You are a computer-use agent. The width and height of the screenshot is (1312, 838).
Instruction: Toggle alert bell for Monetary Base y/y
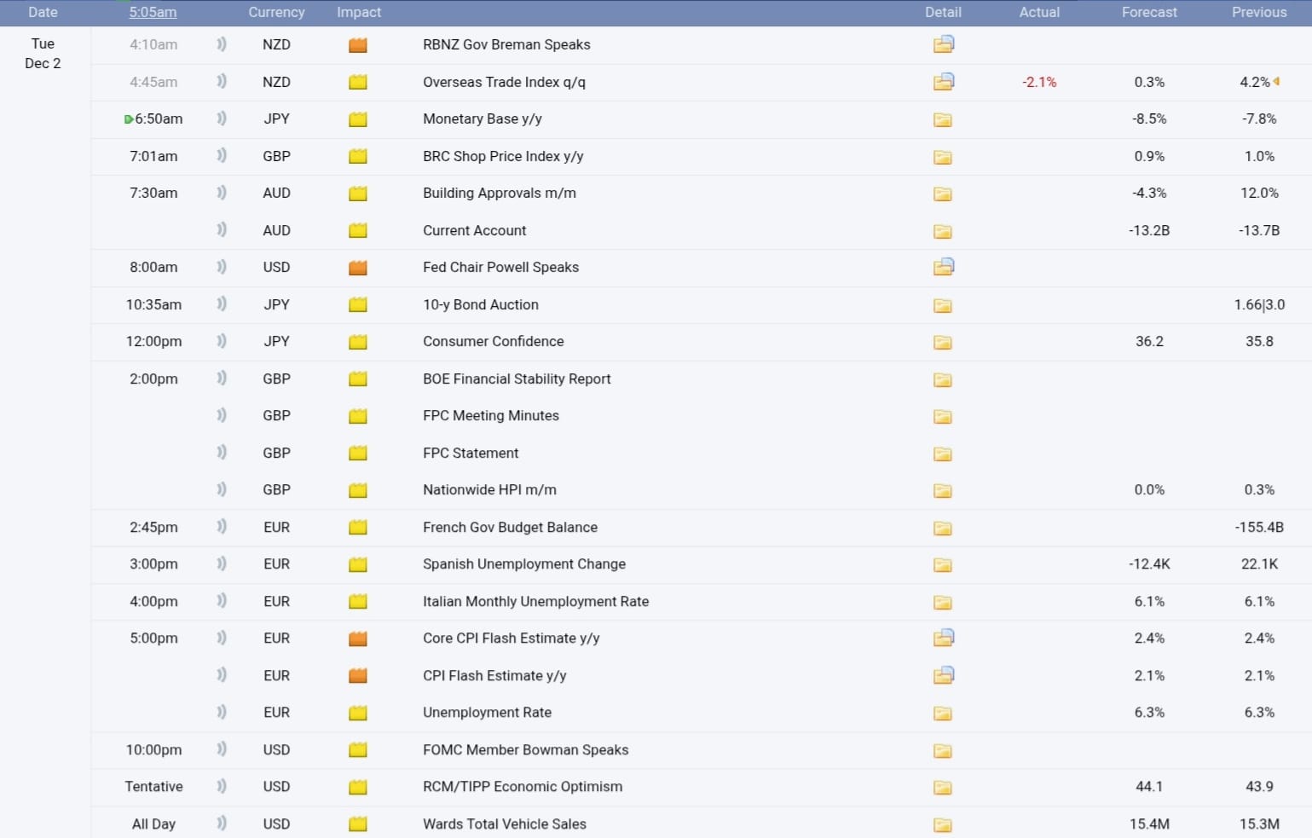[222, 118]
